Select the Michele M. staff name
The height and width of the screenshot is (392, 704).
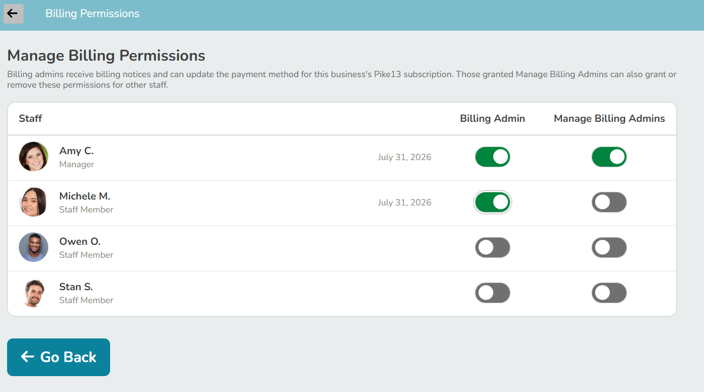(84, 196)
